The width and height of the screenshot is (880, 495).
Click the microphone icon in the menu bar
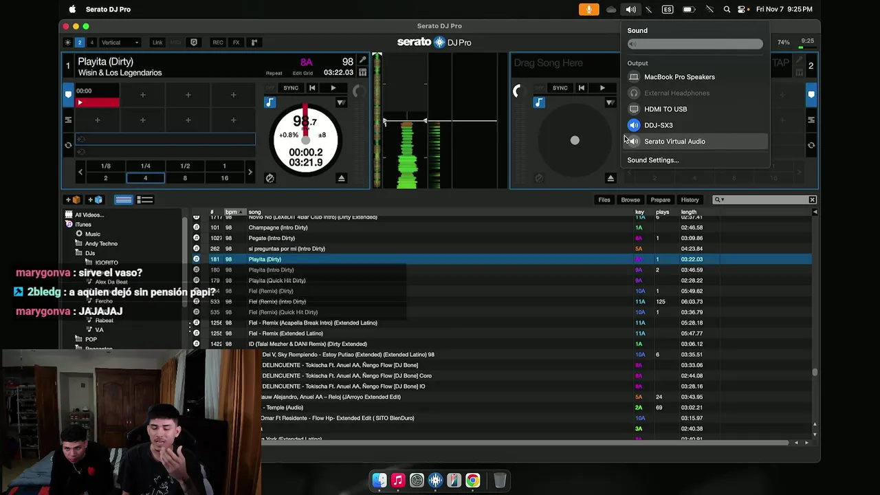(588, 9)
